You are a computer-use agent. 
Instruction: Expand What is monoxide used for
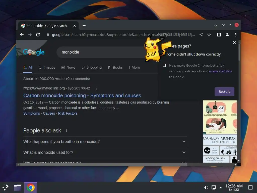(105, 153)
